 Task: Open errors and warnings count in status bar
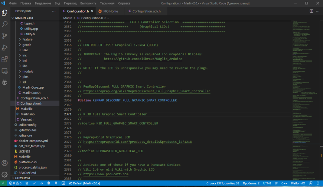tap(15, 183)
